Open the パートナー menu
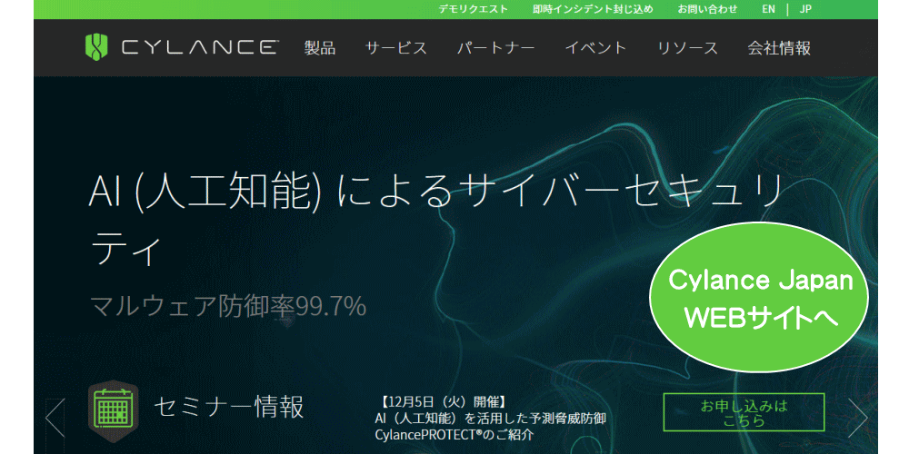 (x=495, y=48)
